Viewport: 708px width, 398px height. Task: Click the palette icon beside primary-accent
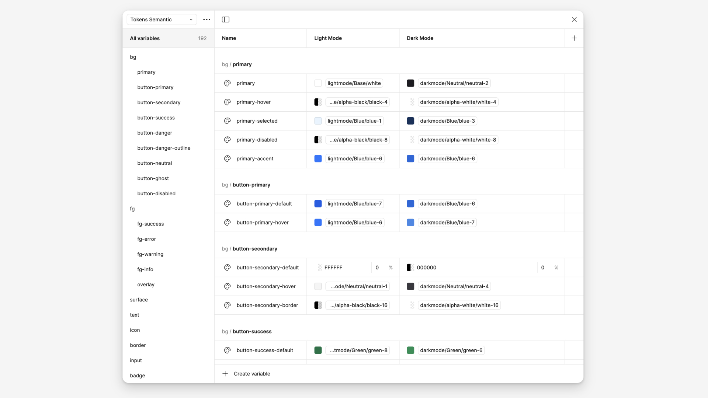228,159
